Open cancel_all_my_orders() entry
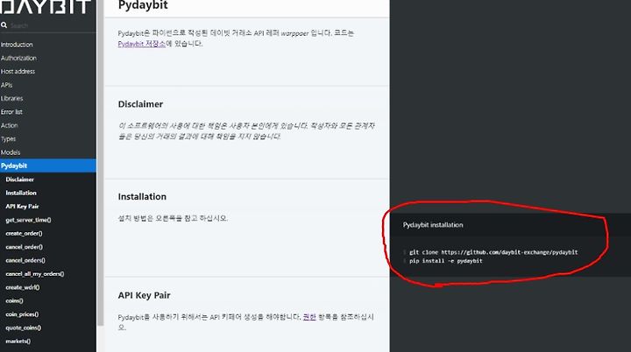 [34, 274]
